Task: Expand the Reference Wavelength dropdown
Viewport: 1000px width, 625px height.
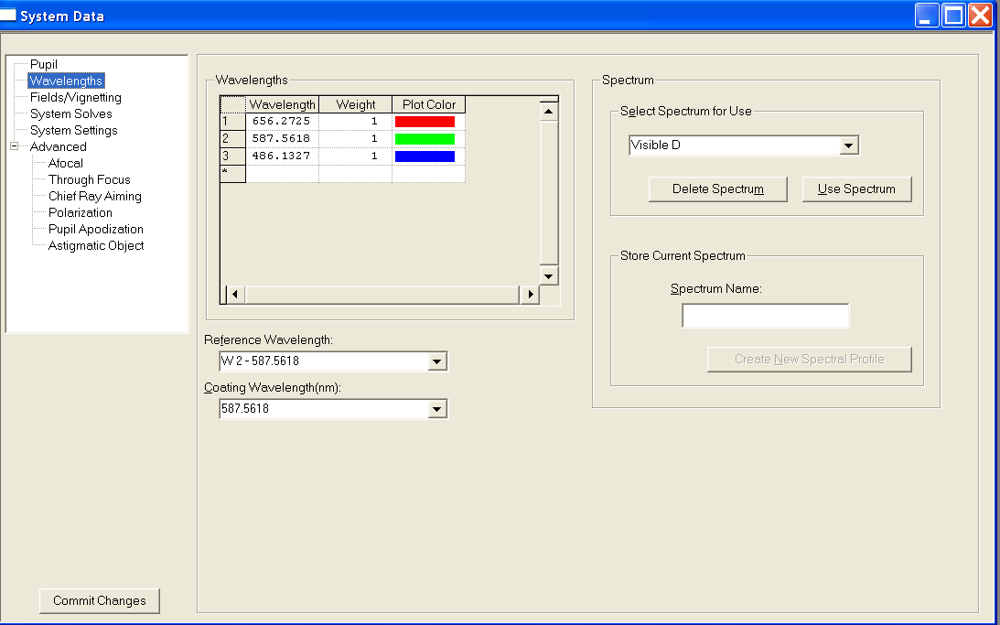Action: coord(437,362)
